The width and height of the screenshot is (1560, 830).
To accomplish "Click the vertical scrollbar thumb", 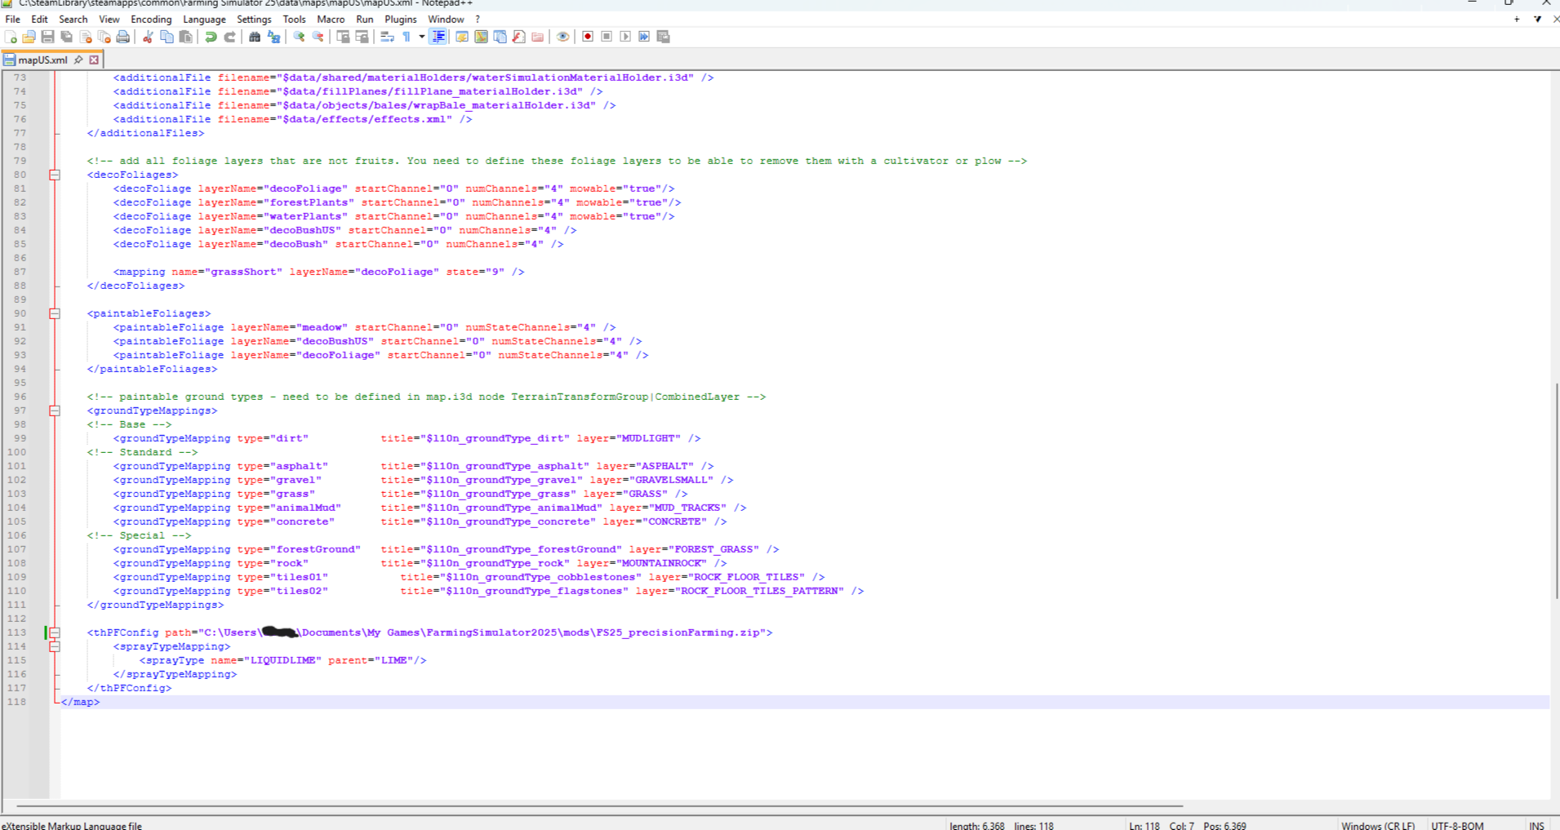I will [x=1557, y=490].
